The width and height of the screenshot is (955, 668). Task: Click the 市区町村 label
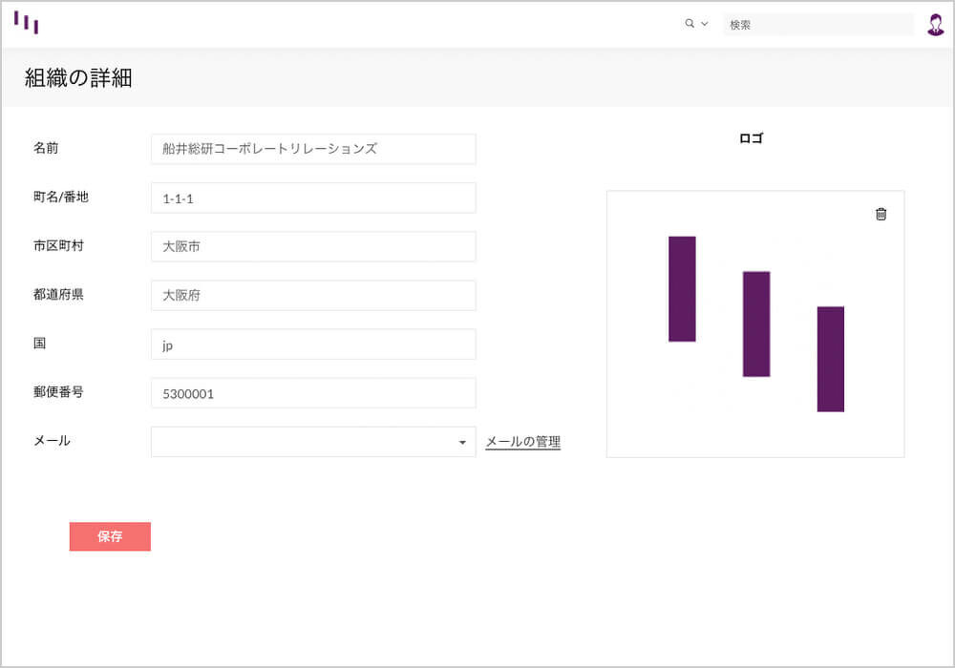click(58, 245)
